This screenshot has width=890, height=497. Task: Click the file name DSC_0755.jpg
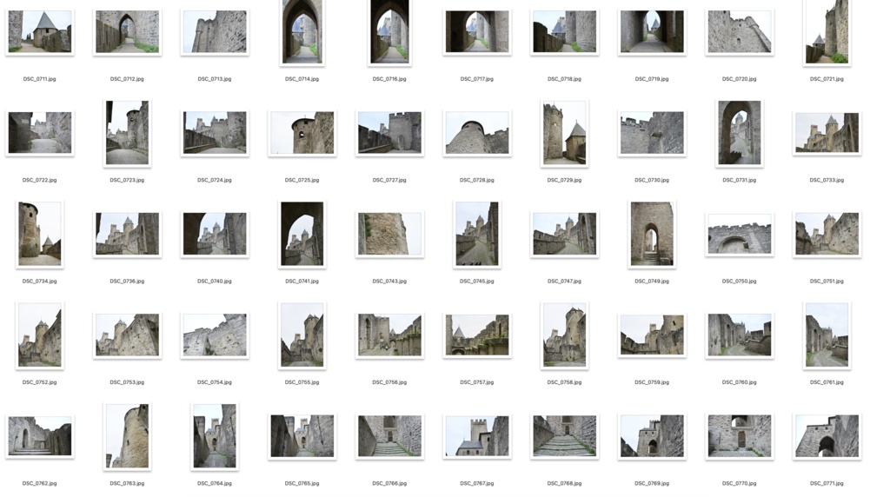[x=302, y=381]
